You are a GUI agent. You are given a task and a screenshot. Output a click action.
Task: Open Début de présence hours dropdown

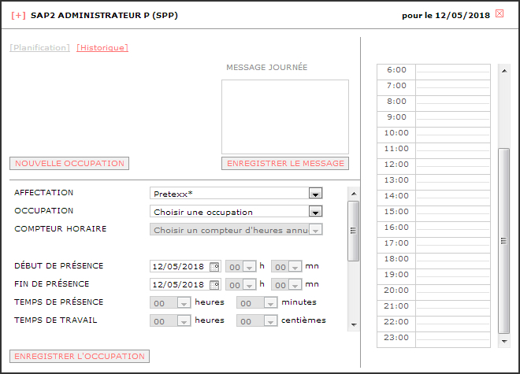[x=241, y=266]
